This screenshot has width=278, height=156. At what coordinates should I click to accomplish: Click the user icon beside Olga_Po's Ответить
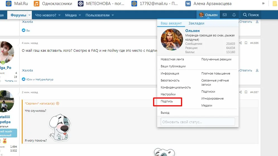[x=257, y=70]
